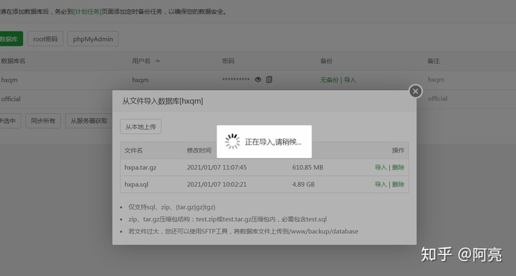Screen dimensions: 516x276
Task: Click the 4.89 GB size value
Action: (303, 184)
